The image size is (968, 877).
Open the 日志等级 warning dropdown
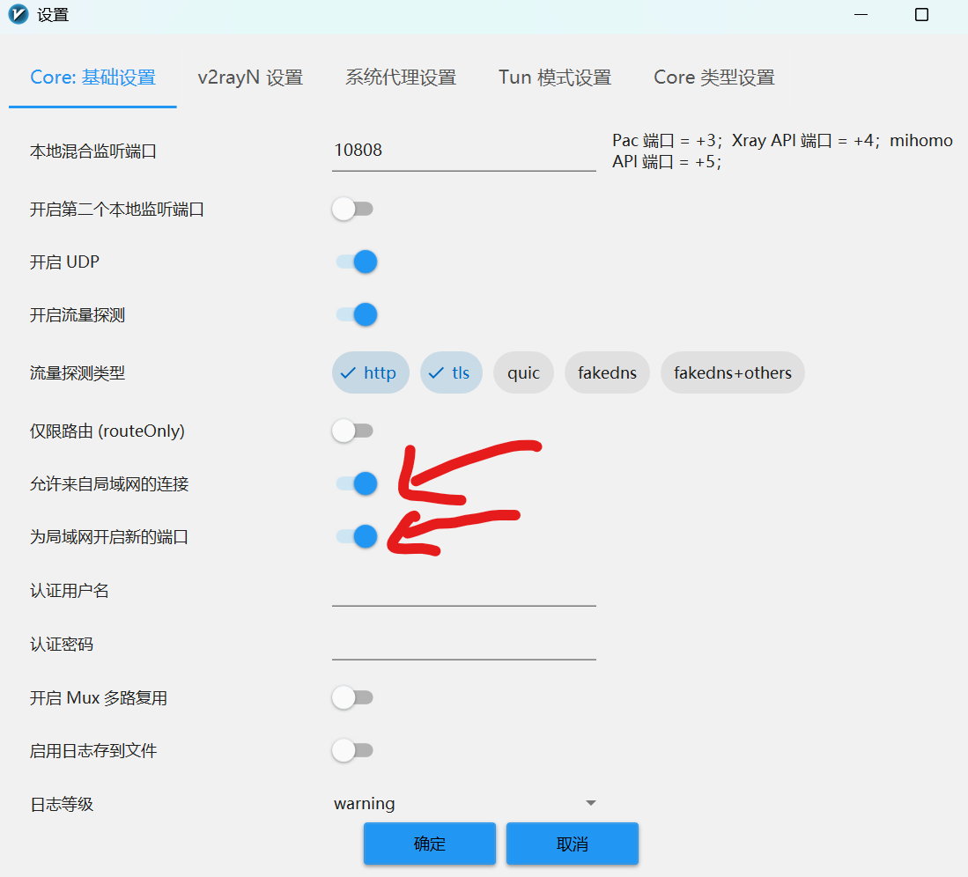pos(465,803)
